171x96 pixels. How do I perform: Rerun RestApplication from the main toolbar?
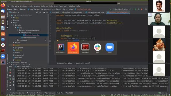click(133, 9)
